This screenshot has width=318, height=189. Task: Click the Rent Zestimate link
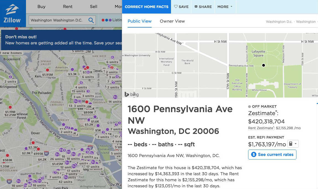pos(261,128)
